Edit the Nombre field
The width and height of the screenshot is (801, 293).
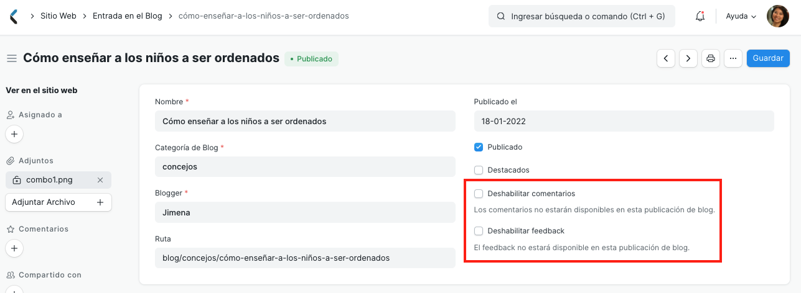coord(305,121)
